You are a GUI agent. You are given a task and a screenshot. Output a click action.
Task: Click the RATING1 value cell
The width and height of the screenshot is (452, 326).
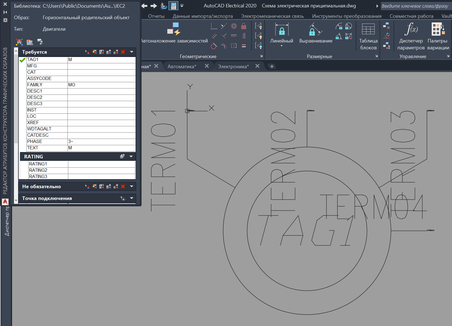(101, 164)
